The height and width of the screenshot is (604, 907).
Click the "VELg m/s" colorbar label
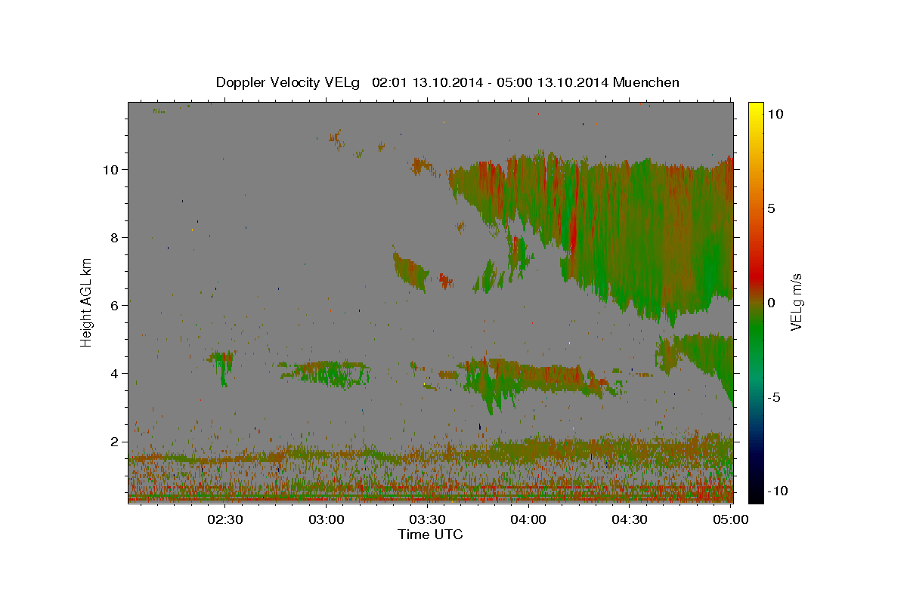796,302
